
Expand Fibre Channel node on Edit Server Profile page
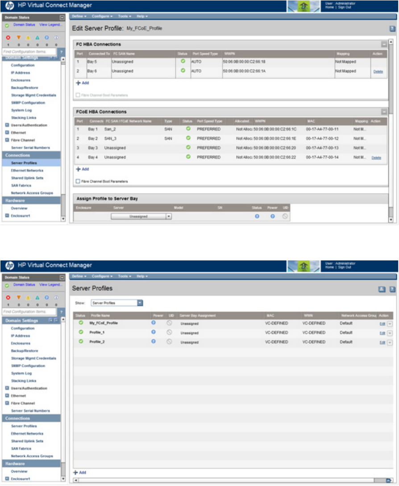click(x=7, y=140)
